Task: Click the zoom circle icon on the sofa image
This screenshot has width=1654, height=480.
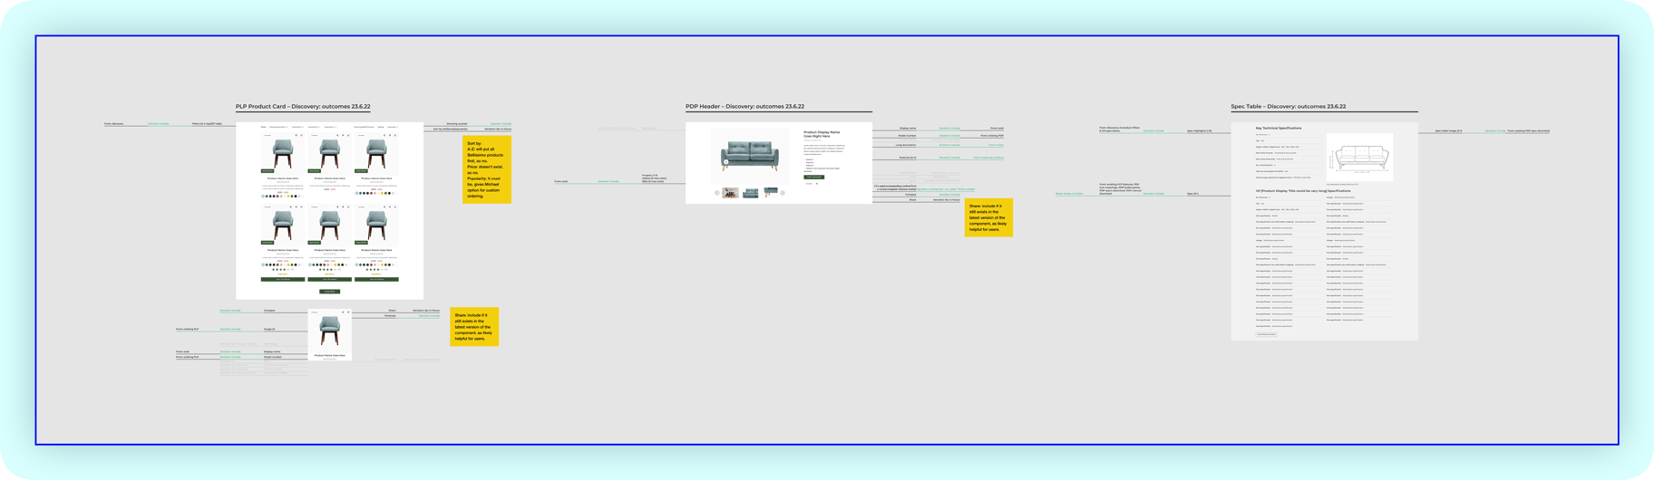Action: point(725,162)
